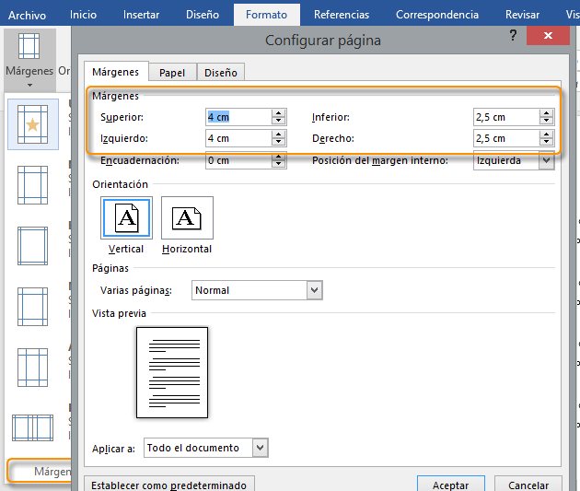This screenshot has height=491, width=580.
Task: Open the Insertar ribbon tab
Action: (141, 15)
